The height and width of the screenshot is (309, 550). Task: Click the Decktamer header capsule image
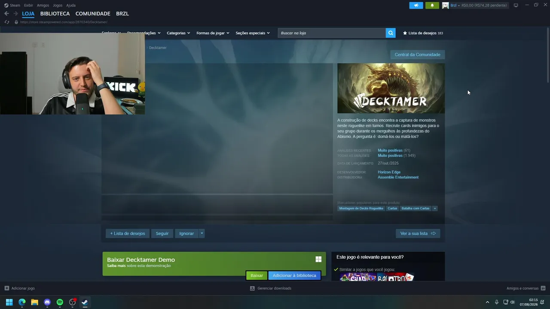coord(391,88)
